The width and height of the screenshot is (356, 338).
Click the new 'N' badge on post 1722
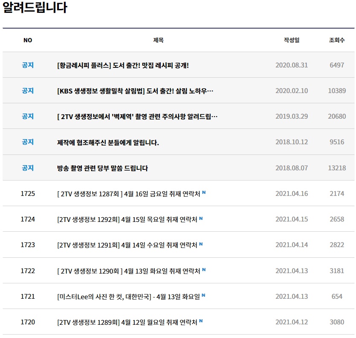coord(204,270)
